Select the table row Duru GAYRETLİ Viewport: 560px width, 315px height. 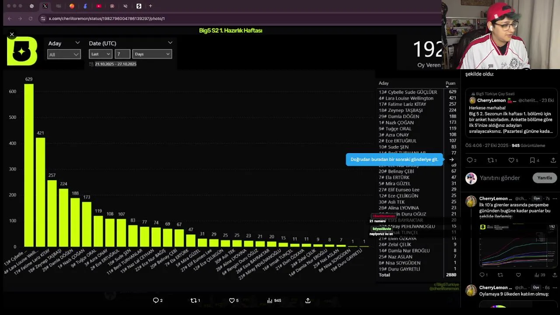417,269
